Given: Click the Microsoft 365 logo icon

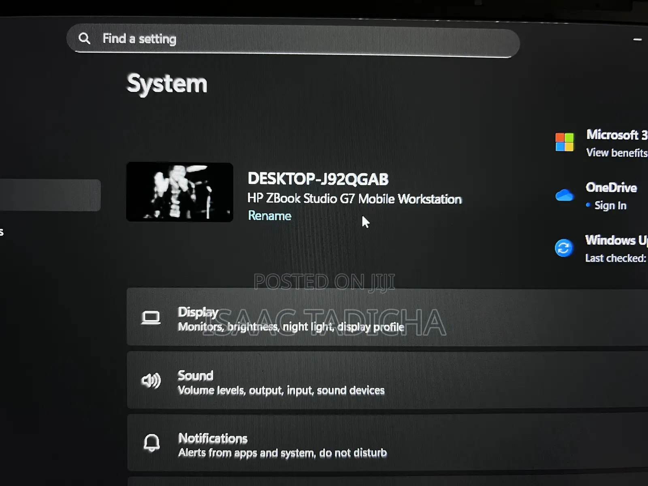Looking at the screenshot, I should (x=564, y=142).
